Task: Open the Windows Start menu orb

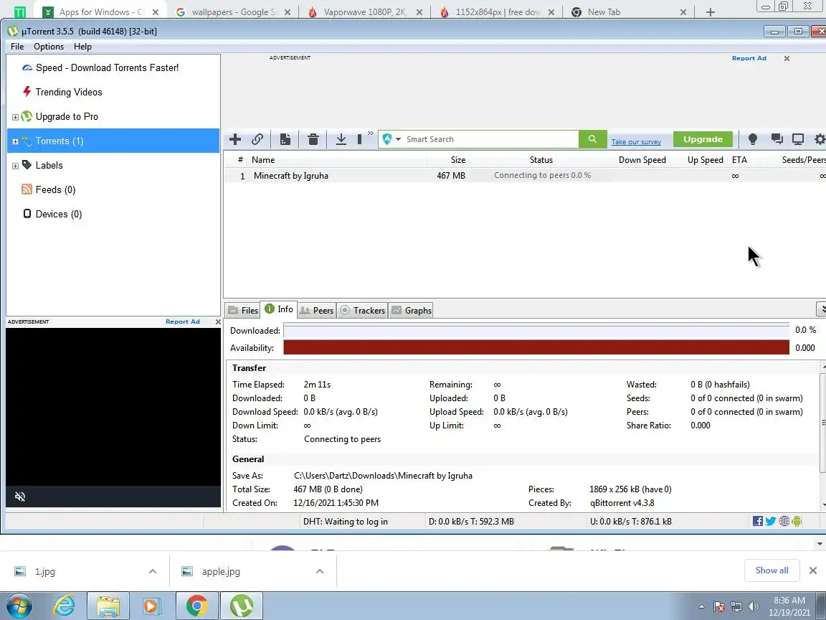Action: coord(19,606)
